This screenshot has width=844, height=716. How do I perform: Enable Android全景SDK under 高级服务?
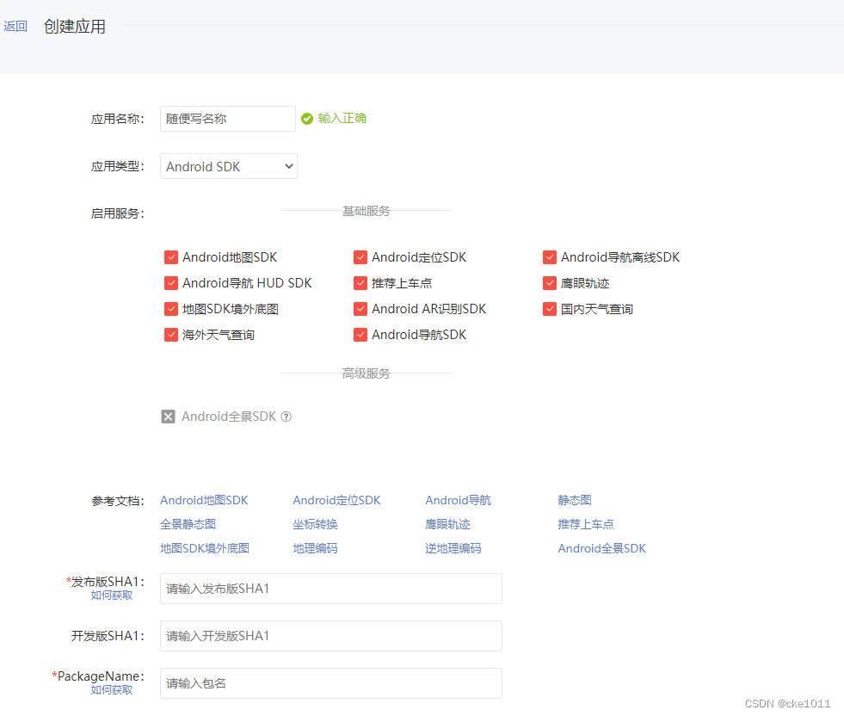coord(168,416)
